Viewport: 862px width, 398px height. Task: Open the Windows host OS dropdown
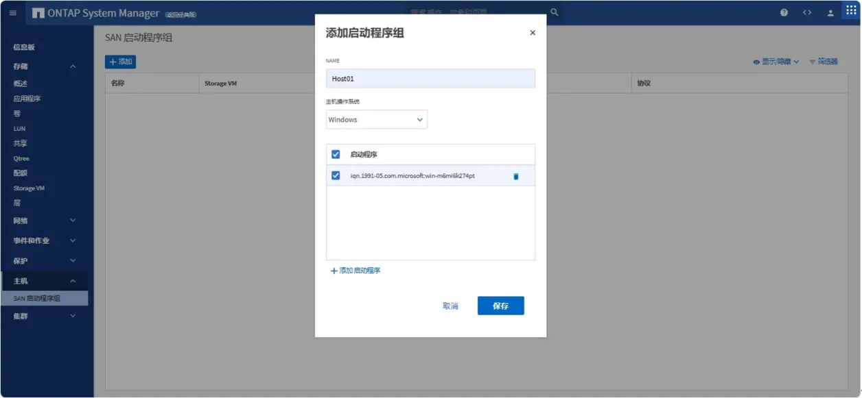point(377,119)
